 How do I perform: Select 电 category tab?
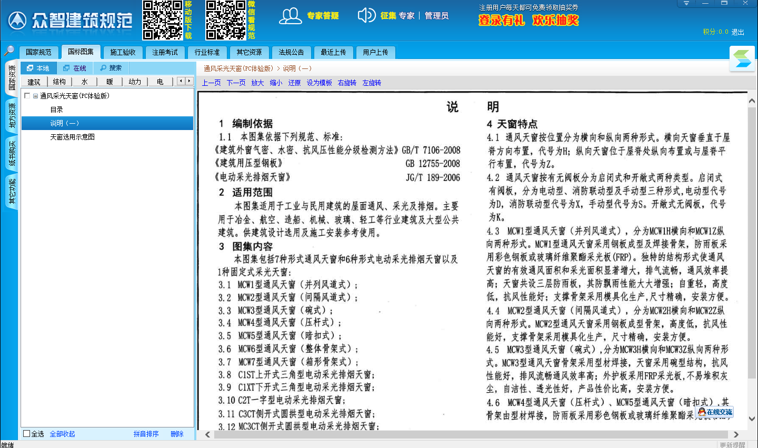pos(160,82)
